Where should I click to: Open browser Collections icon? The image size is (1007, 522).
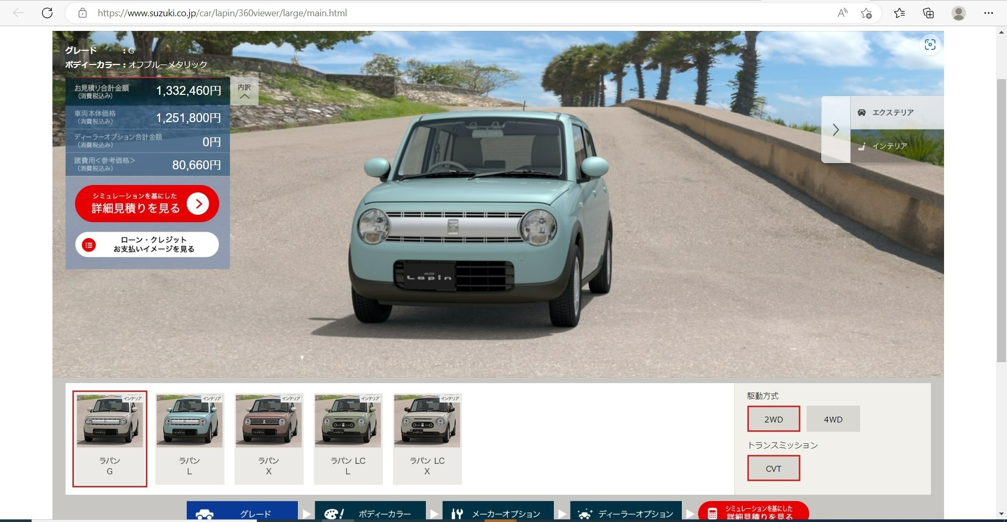[928, 13]
